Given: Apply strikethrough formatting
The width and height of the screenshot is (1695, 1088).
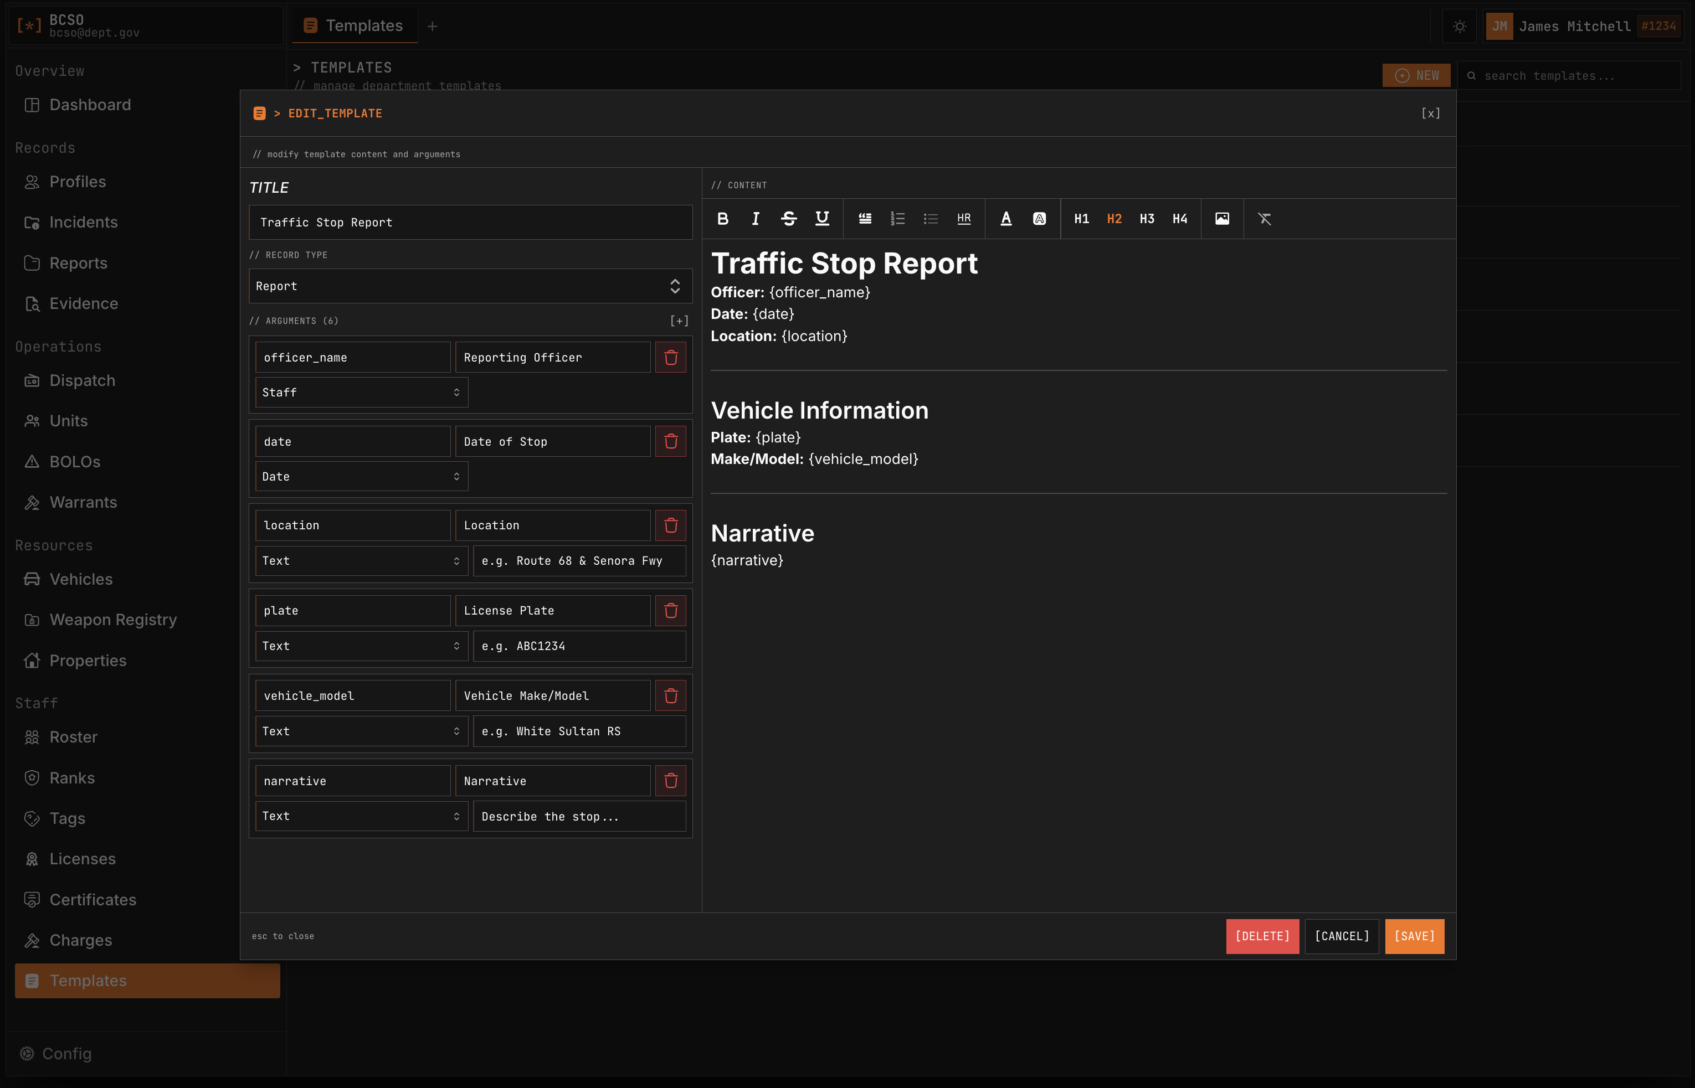Looking at the screenshot, I should 788,218.
